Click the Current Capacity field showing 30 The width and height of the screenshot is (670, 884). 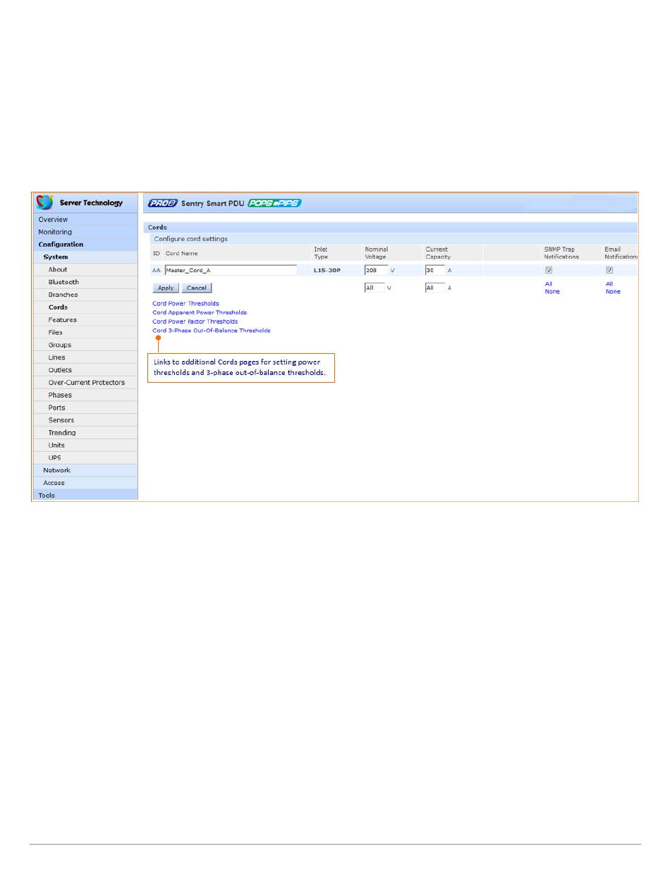pyautogui.click(x=435, y=270)
